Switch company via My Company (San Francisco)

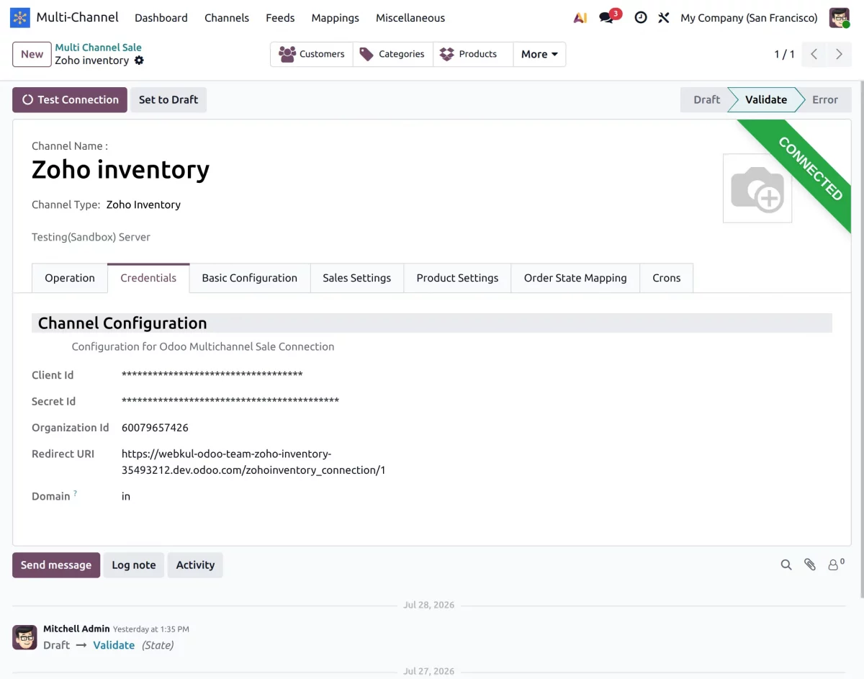tap(749, 18)
